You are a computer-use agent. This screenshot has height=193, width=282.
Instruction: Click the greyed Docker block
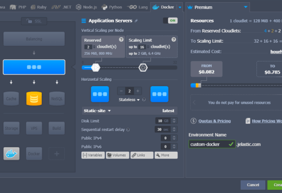click(x=34, y=154)
